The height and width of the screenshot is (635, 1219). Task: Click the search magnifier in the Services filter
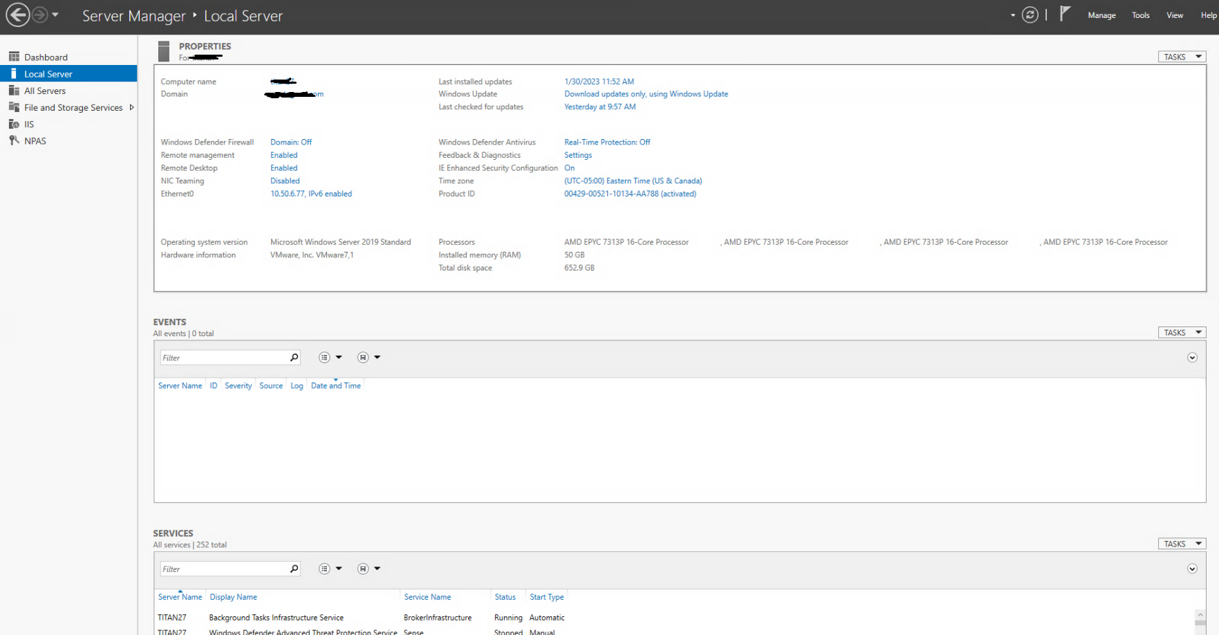pos(294,569)
